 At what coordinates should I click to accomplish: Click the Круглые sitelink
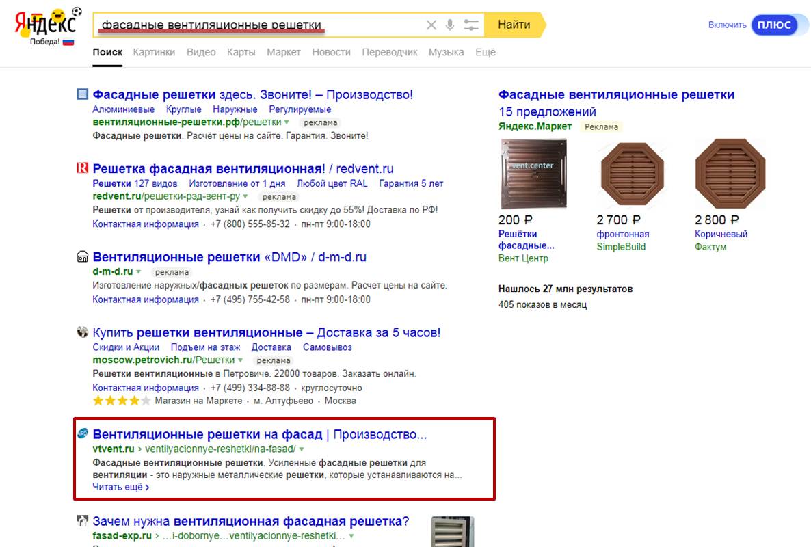pos(184,109)
